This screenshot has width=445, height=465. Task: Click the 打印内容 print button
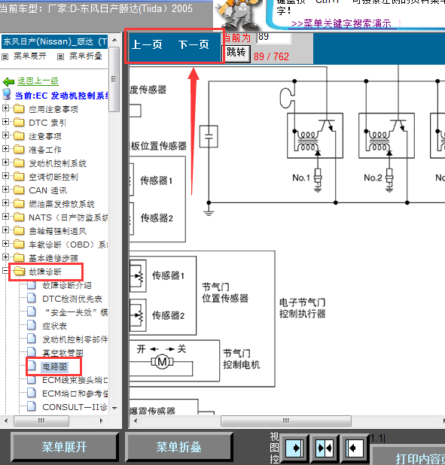click(409, 455)
